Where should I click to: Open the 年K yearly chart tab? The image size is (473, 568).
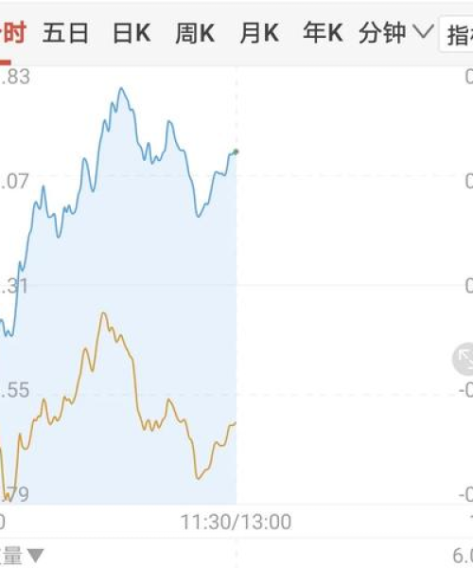tap(323, 32)
